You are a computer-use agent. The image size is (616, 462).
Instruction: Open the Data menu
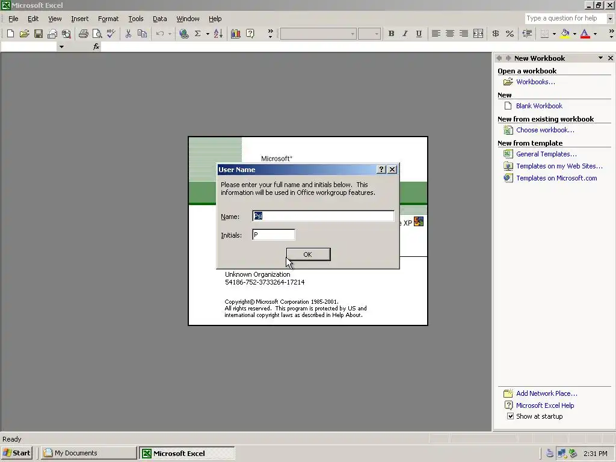coord(160,19)
